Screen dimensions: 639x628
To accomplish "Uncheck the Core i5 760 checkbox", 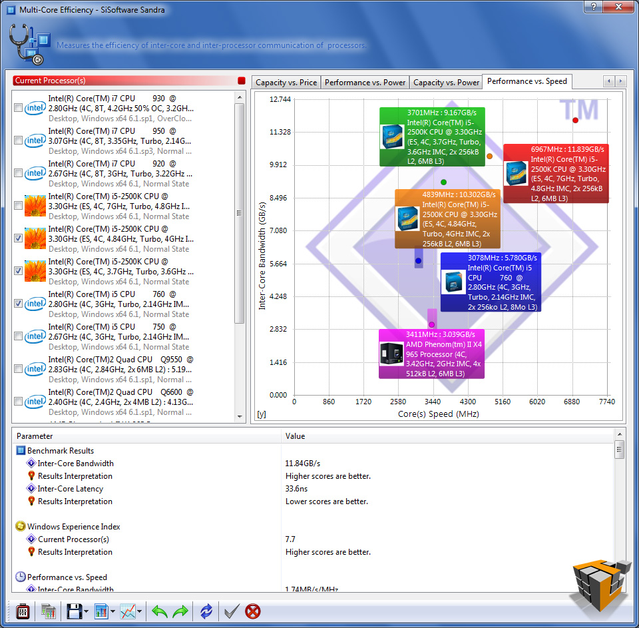I will [x=18, y=304].
